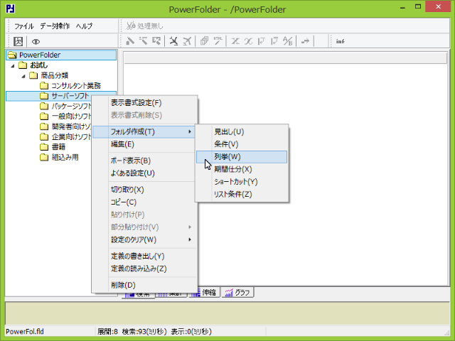Click the pen-with-list toolbar icon
Image resolution: width=455 pixels, height=341 pixels.
coord(144,41)
